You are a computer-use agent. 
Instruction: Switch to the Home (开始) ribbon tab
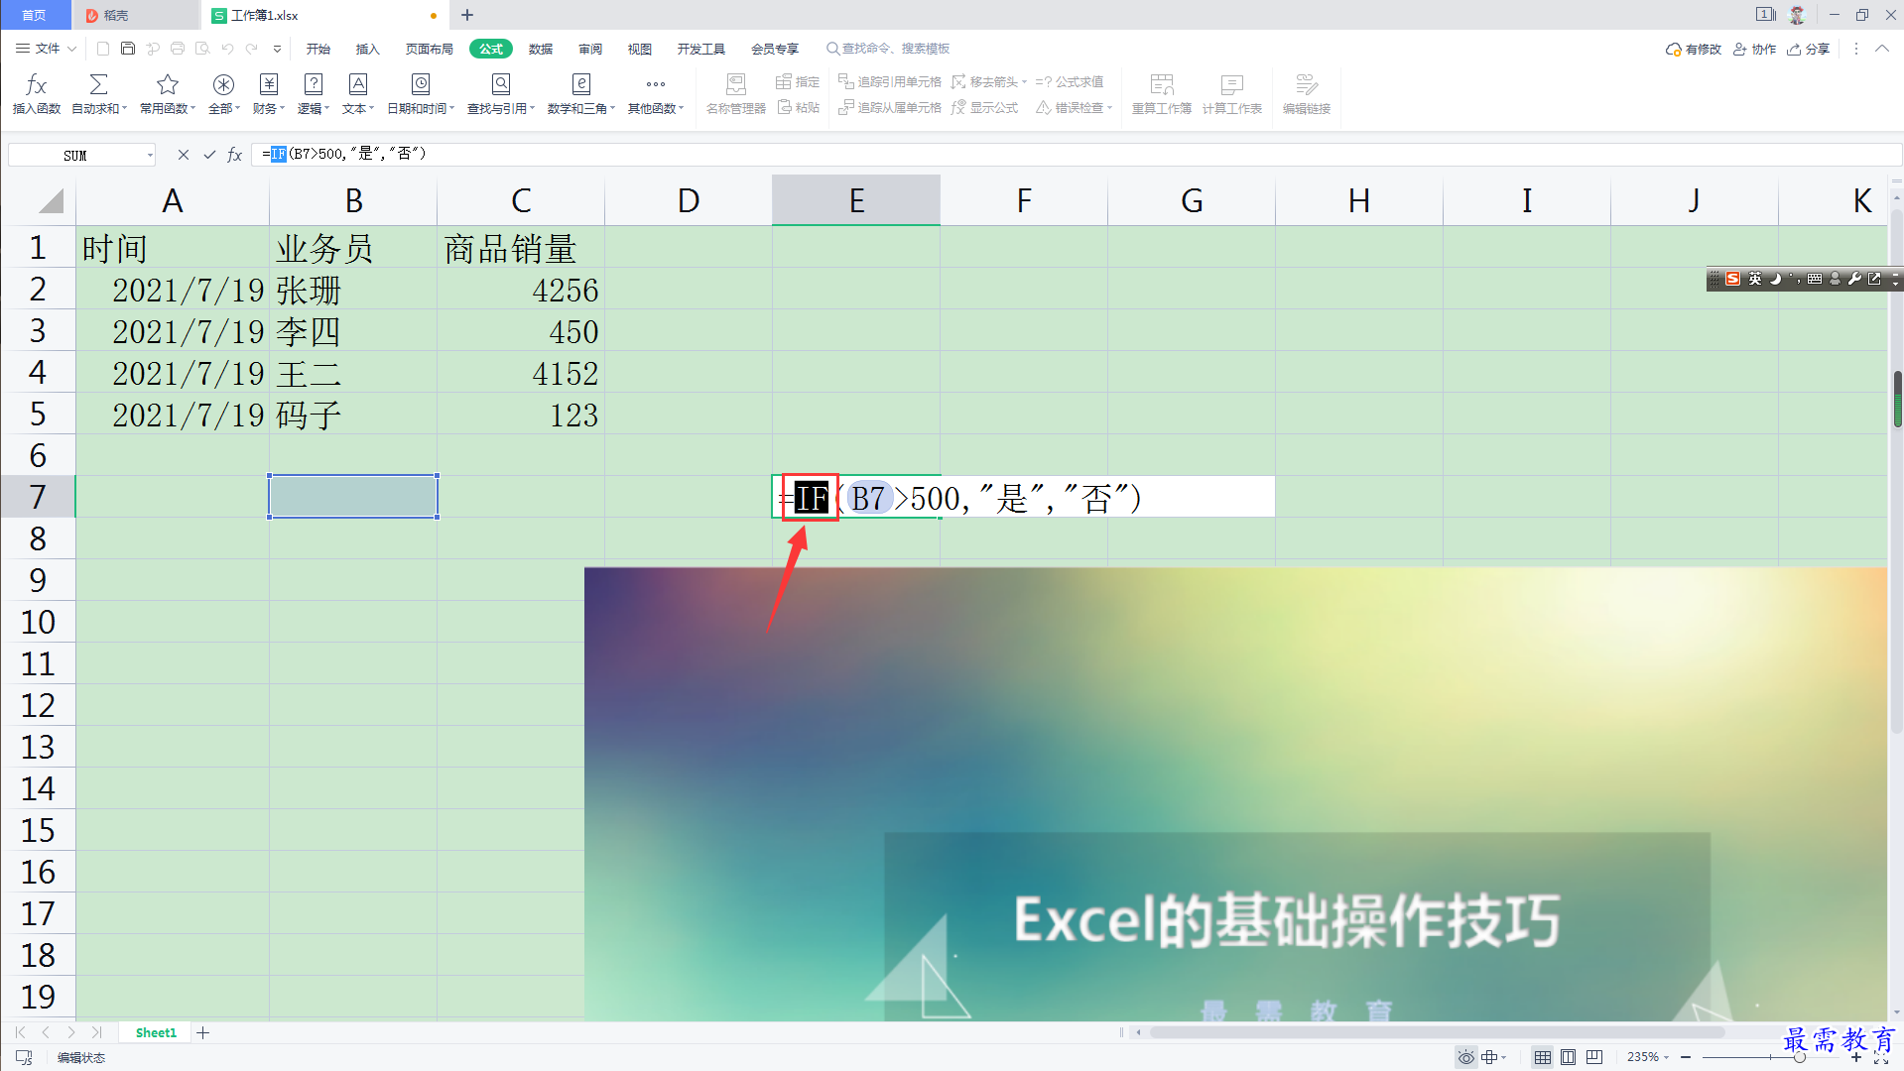(318, 49)
